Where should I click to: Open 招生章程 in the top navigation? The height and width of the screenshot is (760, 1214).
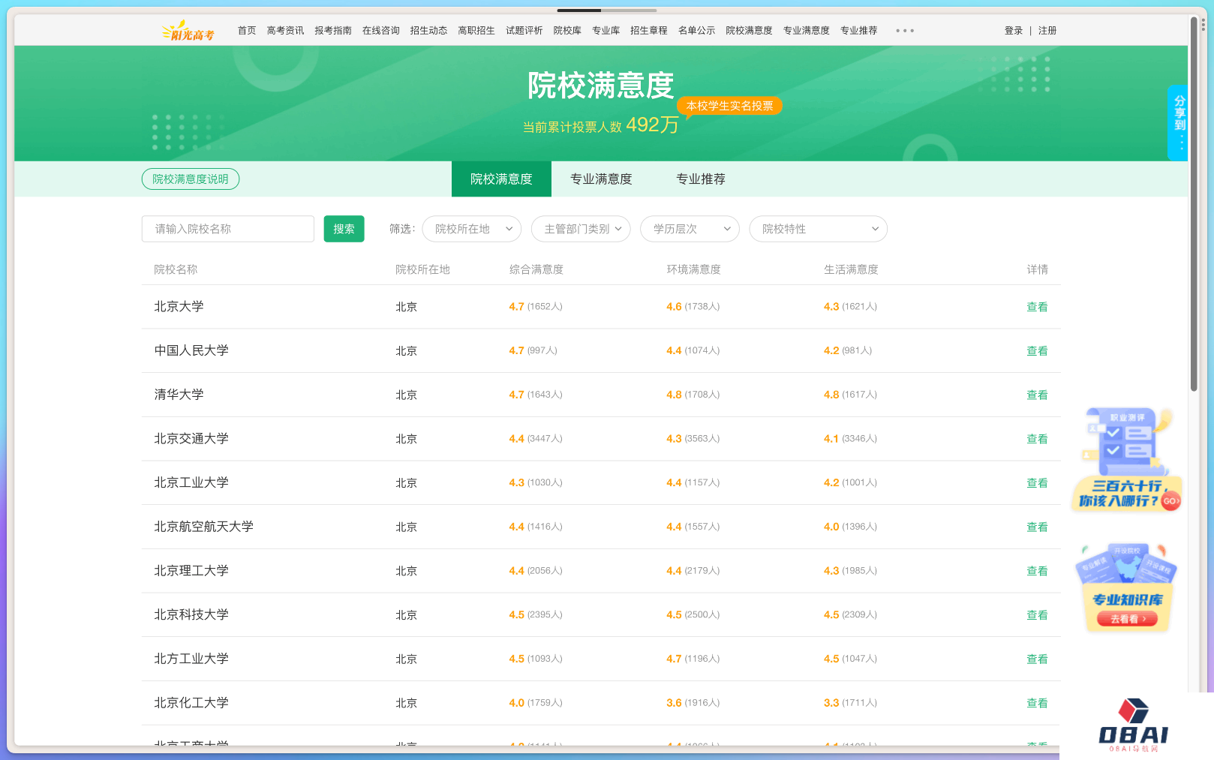(649, 31)
